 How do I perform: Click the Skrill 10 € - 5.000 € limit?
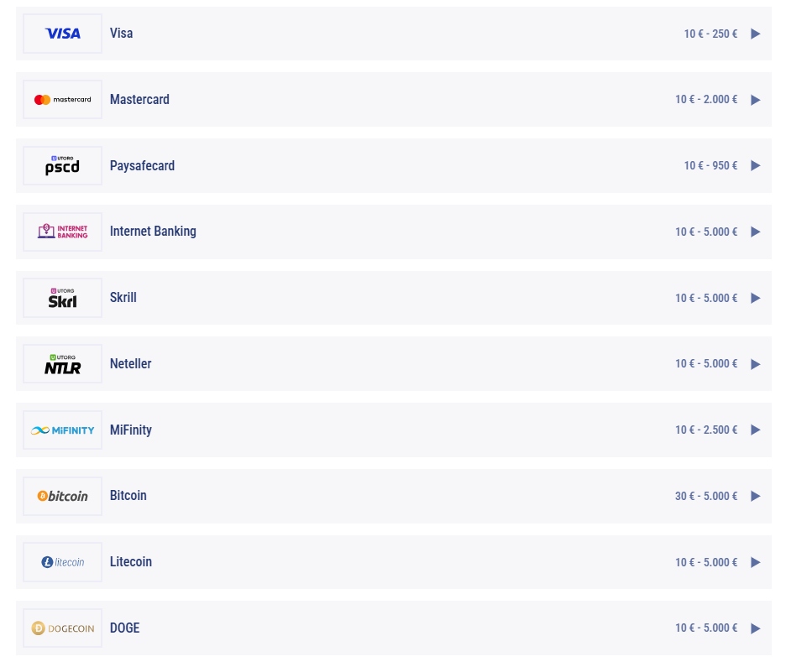706,298
